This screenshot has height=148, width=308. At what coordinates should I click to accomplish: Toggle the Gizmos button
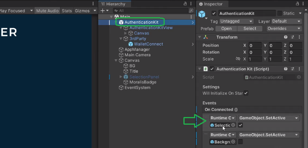coord(82,11)
